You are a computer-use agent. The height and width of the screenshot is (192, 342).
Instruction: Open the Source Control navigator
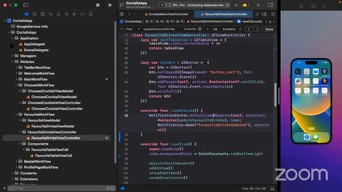pos(34,14)
